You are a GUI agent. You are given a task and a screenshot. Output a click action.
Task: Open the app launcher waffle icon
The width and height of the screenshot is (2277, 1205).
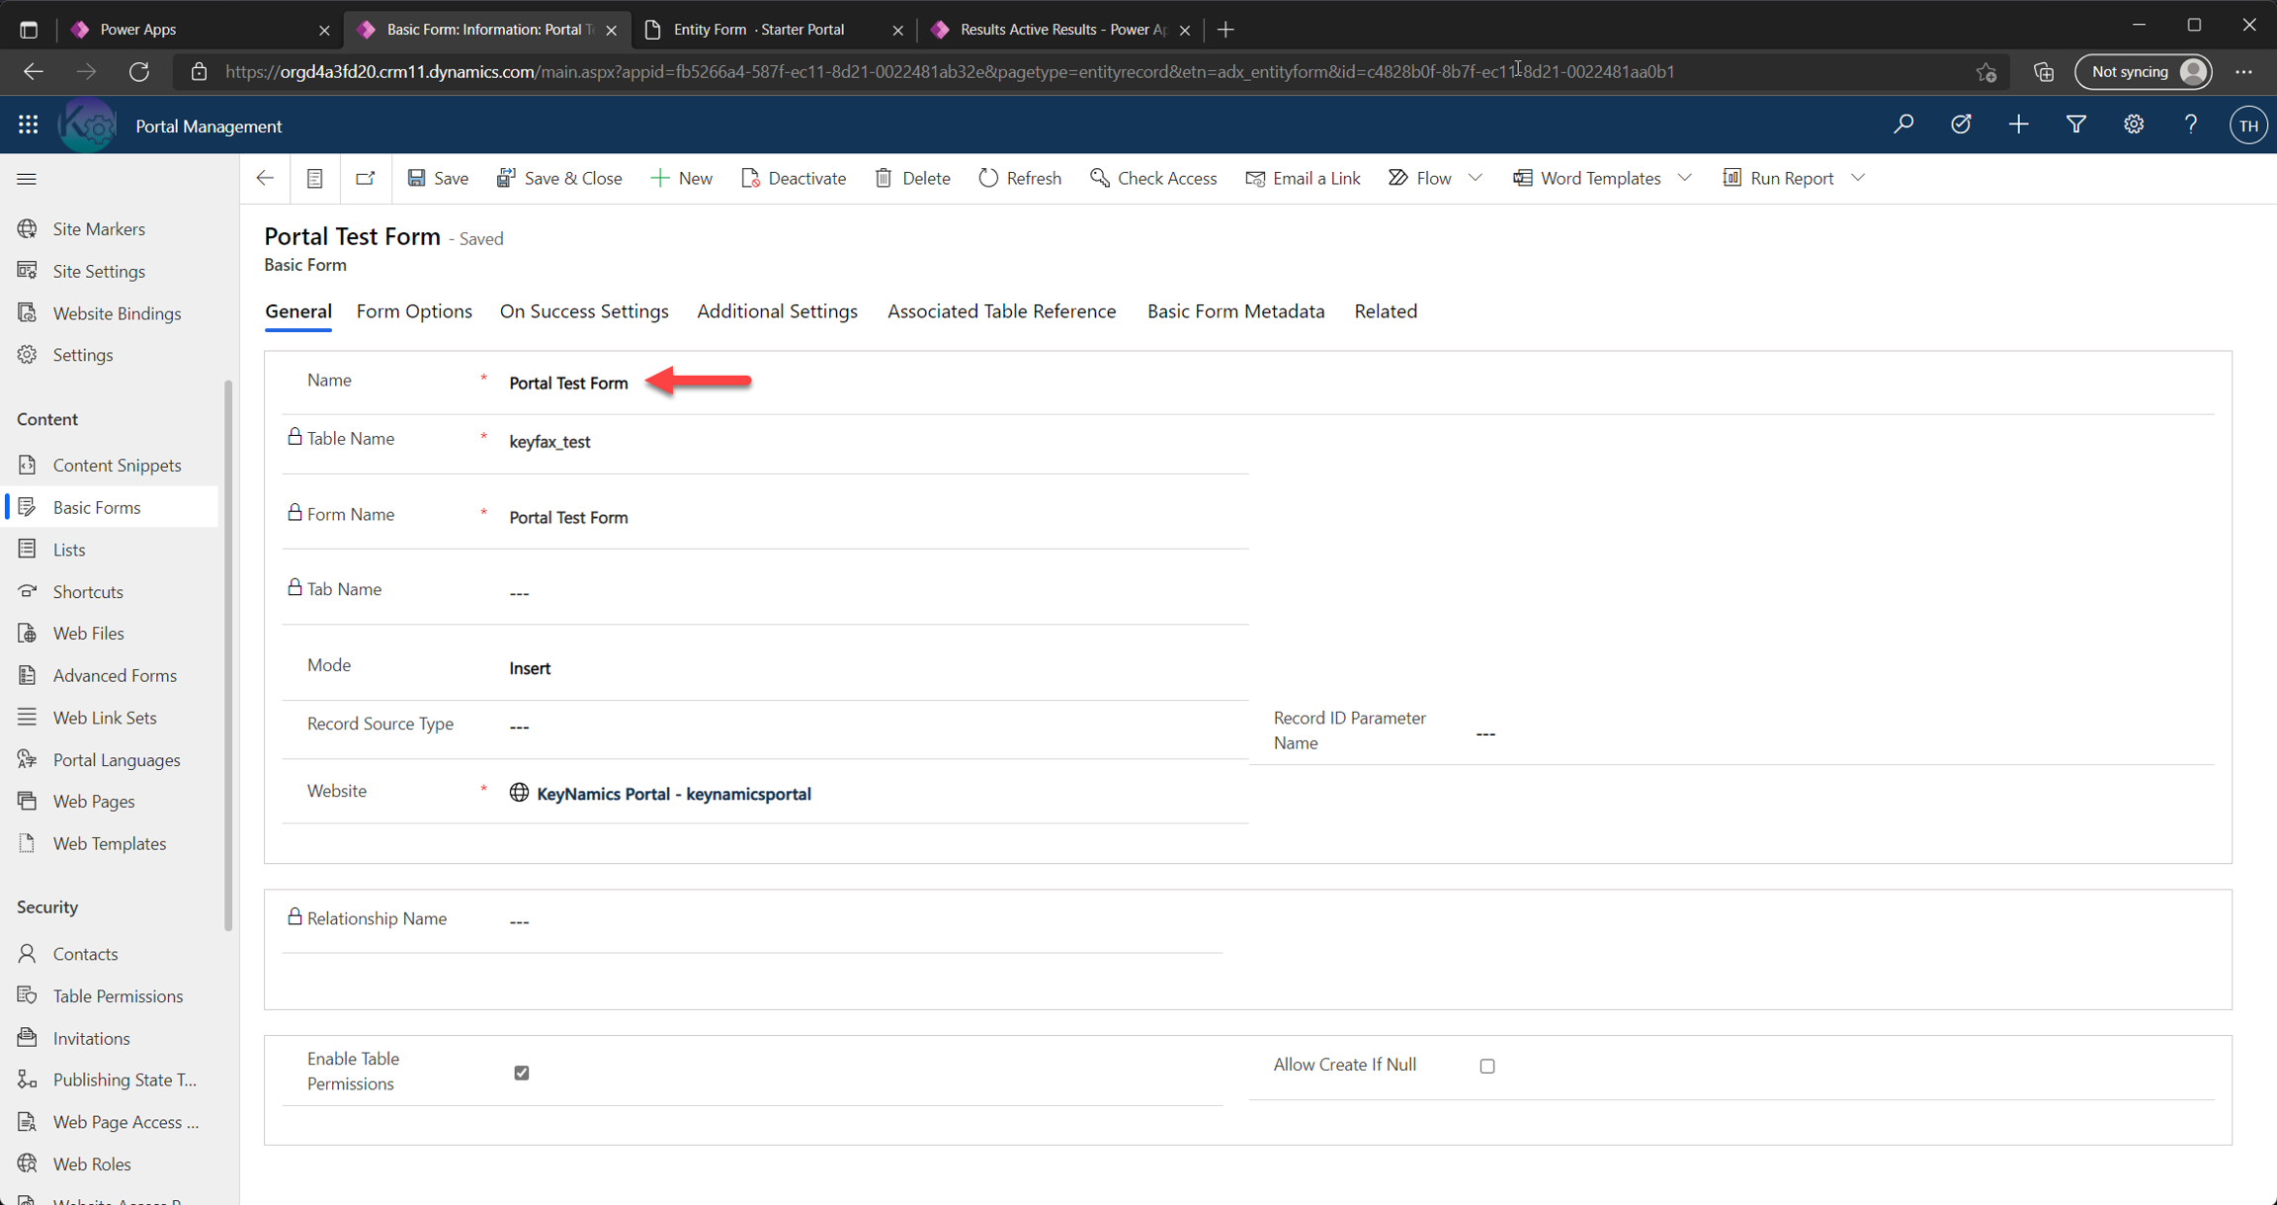[28, 125]
